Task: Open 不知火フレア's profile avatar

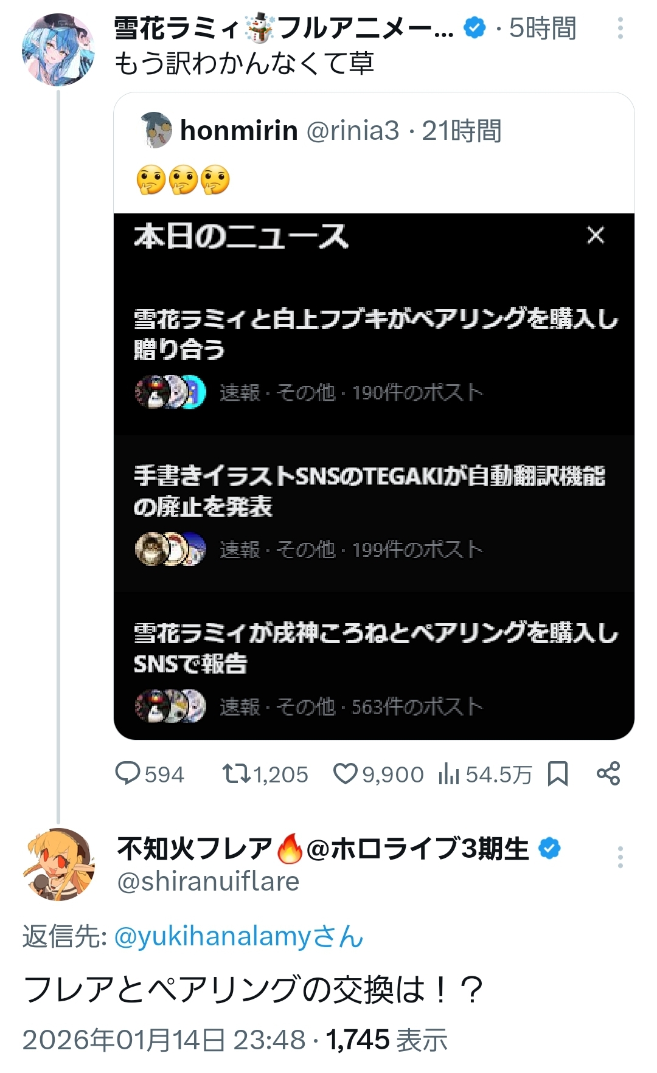Action: (58, 864)
